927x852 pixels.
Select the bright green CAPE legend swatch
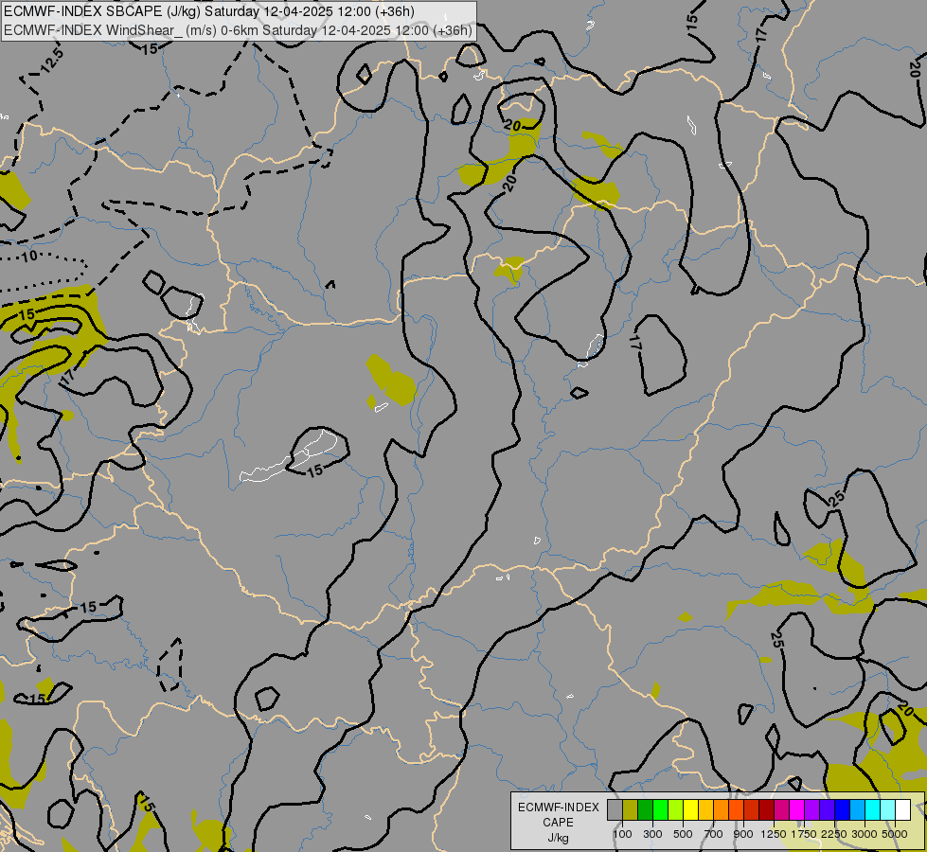(x=660, y=809)
